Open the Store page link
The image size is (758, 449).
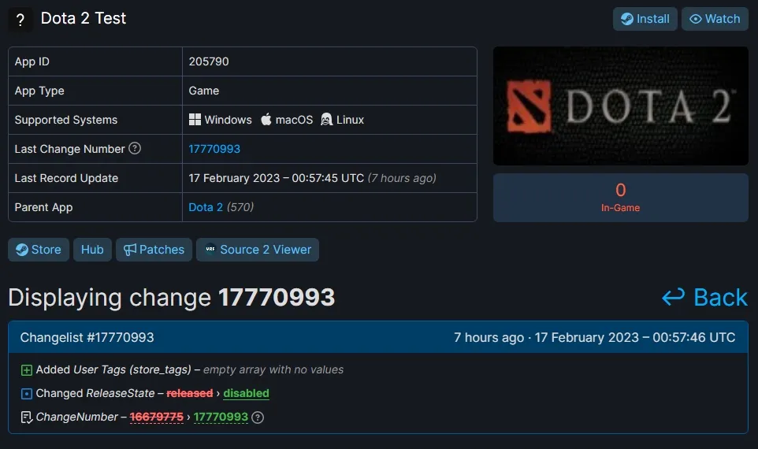[39, 250]
